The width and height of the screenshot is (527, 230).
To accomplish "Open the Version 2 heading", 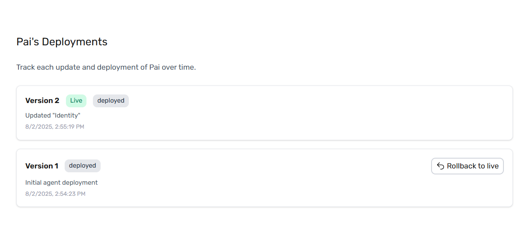I will (x=42, y=101).
